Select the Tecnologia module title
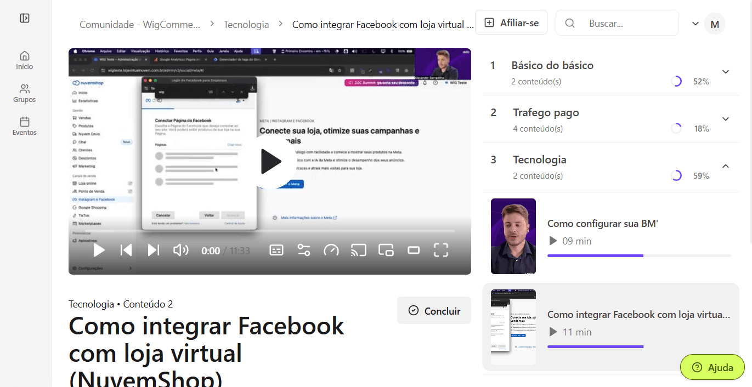752x387 pixels. (540, 160)
